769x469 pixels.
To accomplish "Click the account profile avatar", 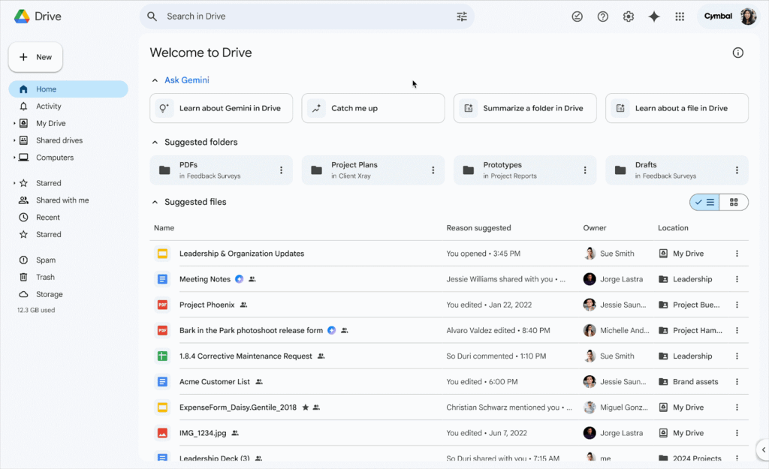I will pos(748,17).
